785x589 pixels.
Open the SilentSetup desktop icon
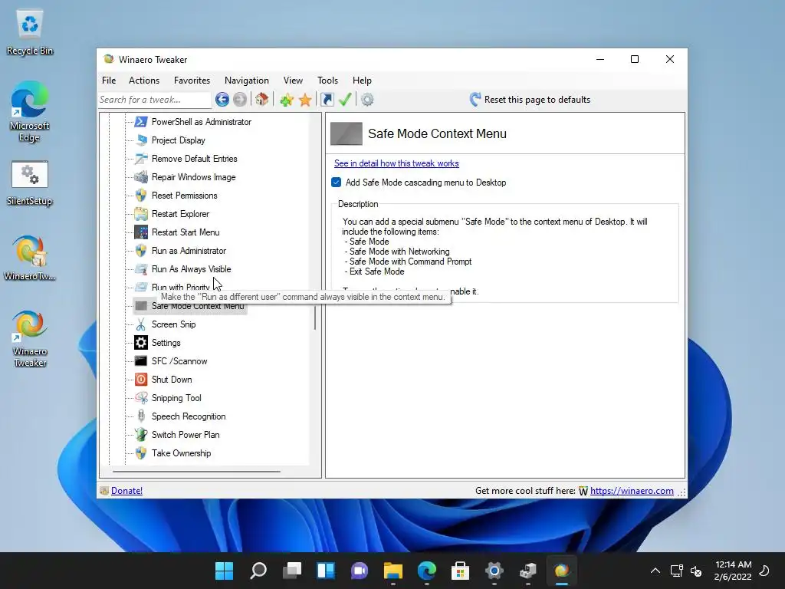[x=30, y=183]
